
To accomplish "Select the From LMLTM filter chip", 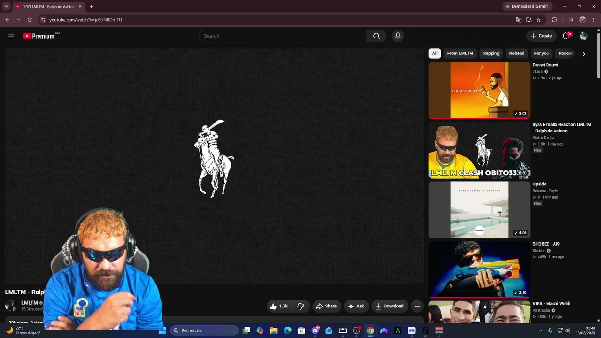I will (460, 54).
